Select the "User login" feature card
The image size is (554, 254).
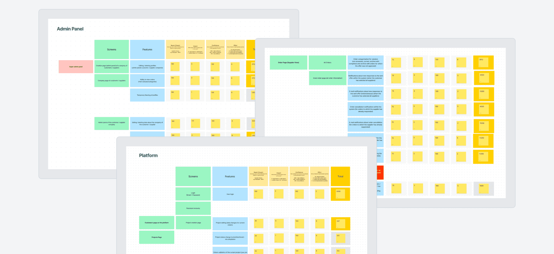(x=230, y=194)
